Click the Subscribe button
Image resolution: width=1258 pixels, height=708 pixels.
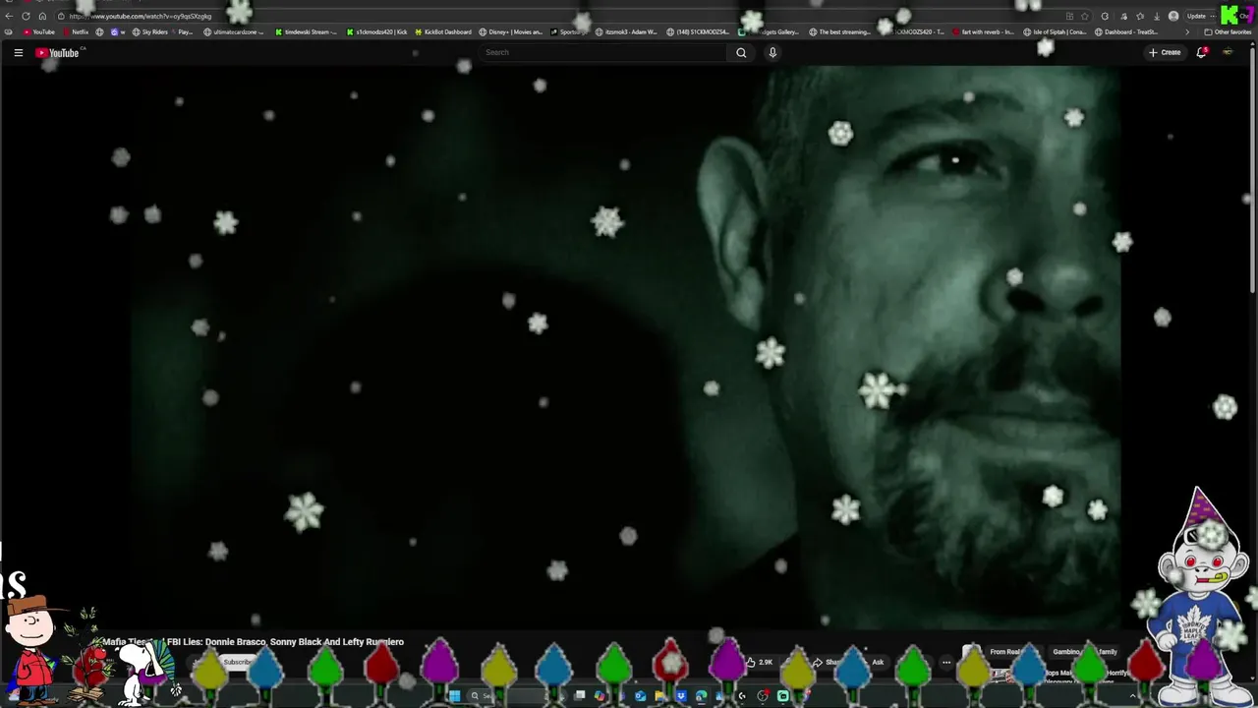pyautogui.click(x=237, y=663)
